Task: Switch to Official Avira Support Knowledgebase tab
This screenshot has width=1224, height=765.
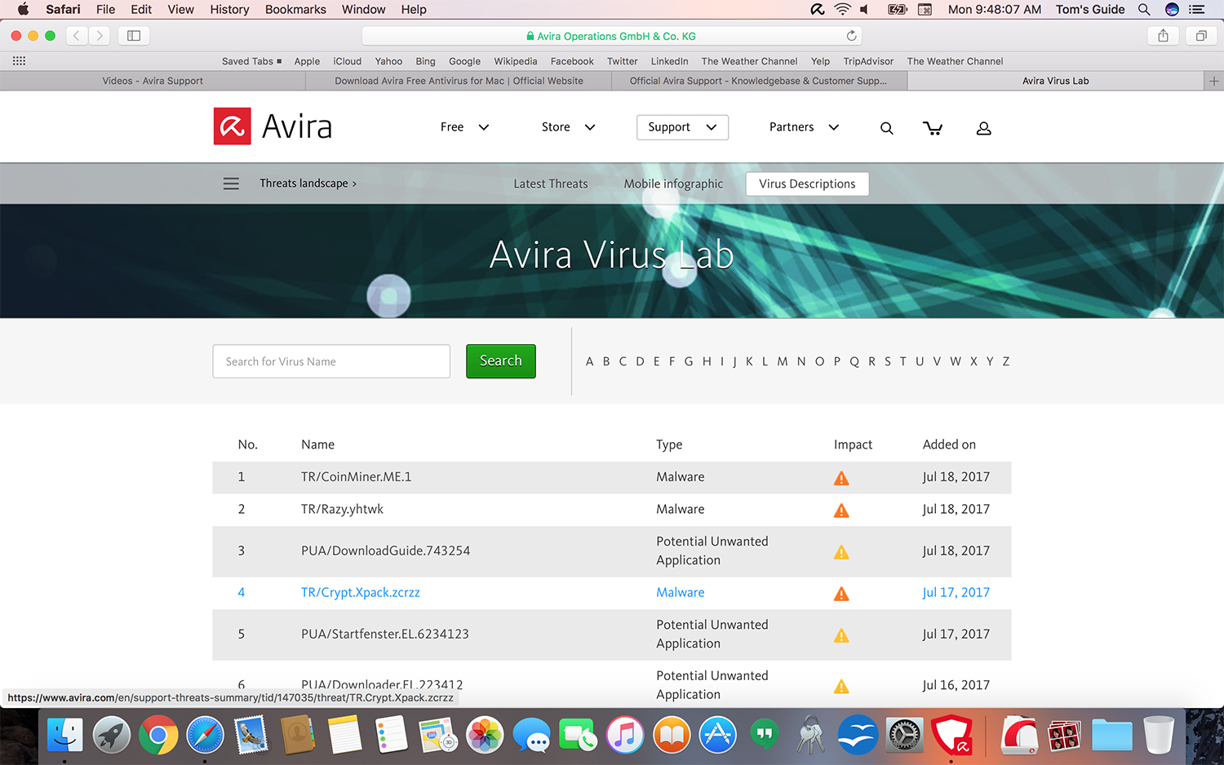Action: point(759,81)
